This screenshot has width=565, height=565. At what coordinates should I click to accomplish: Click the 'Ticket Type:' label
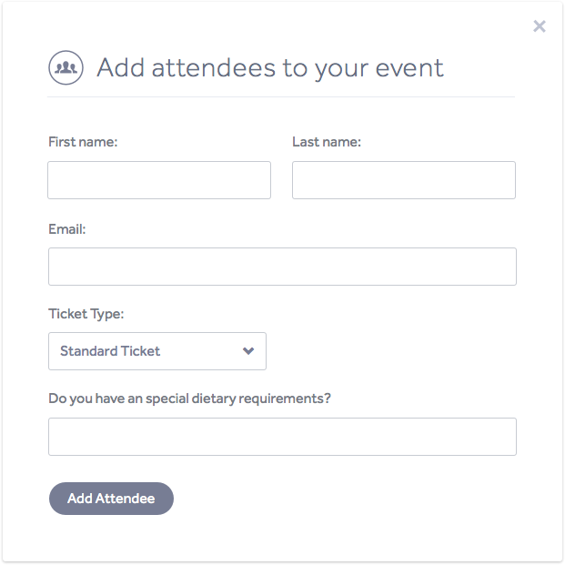tap(86, 314)
